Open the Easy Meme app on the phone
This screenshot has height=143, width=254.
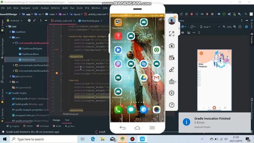(118, 22)
